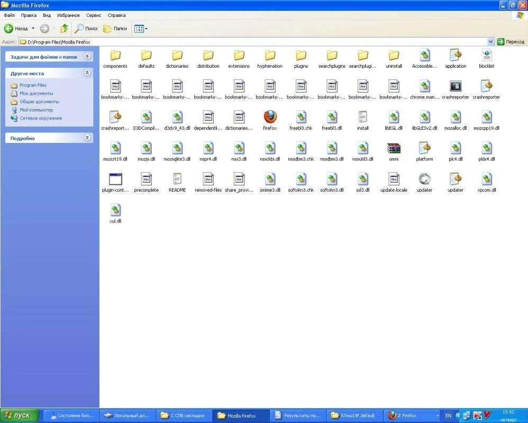Open the Вид menu
Viewport: 528px width, 423px height.
47,15
